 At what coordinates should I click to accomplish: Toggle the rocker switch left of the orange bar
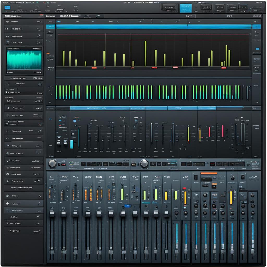[x=196, y=177]
